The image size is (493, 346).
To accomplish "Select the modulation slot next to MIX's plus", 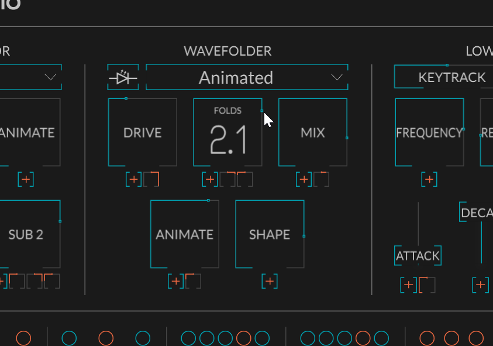I will [x=321, y=180].
